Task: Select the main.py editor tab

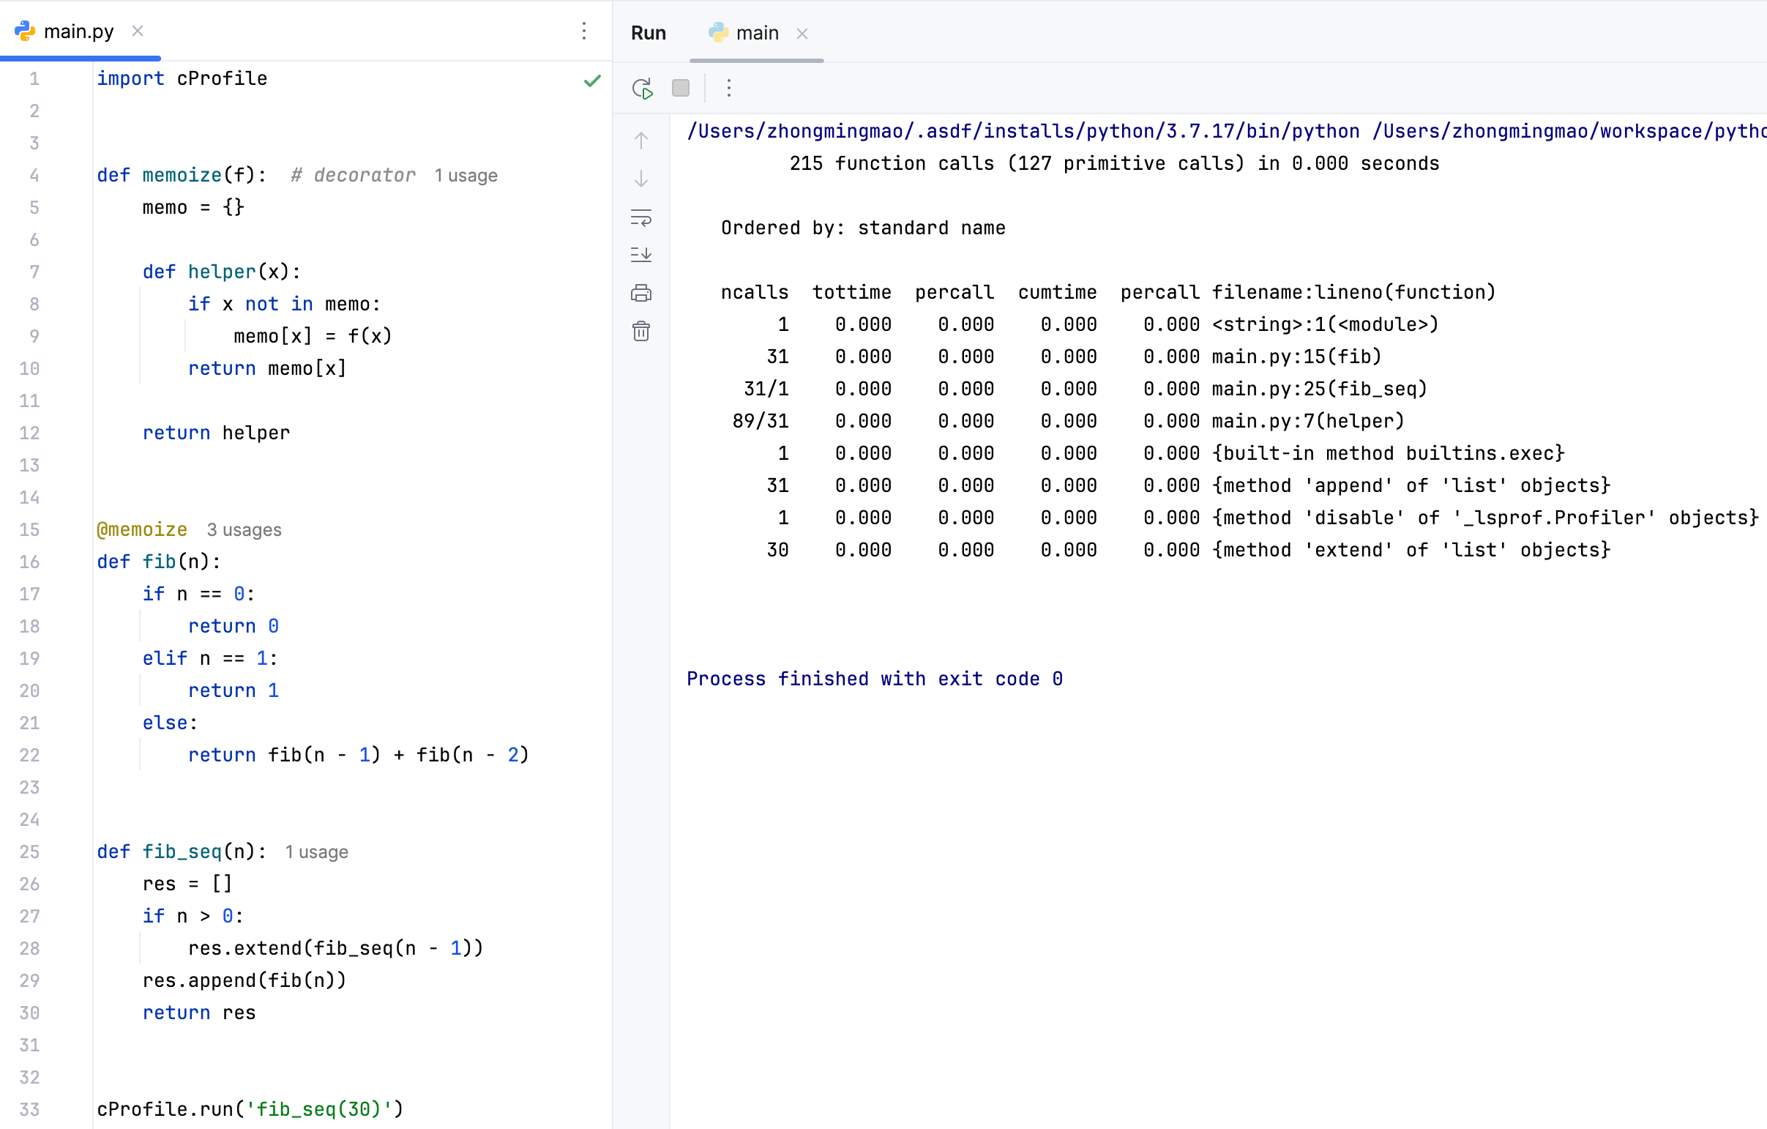Action: click(79, 31)
